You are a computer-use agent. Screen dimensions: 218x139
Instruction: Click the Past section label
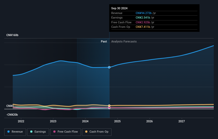(104, 41)
